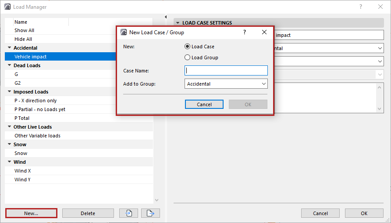This screenshot has height=223, width=391.
Task: Select the Vehicle impact load case
Action: coord(60,57)
